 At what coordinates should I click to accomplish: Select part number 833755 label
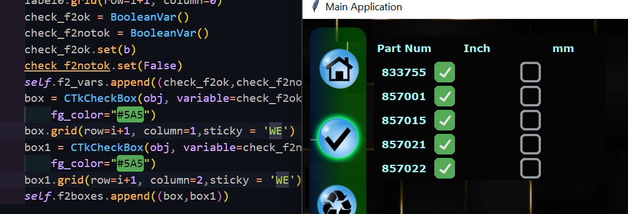[404, 73]
